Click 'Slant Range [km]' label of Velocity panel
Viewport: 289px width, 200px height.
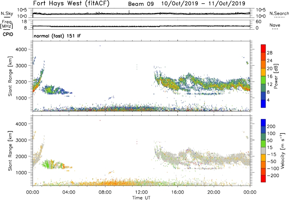click(10, 151)
